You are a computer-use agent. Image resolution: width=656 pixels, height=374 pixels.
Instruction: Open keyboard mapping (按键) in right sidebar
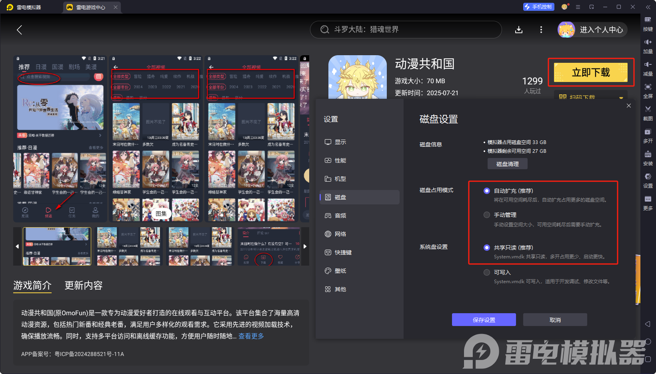click(x=648, y=24)
